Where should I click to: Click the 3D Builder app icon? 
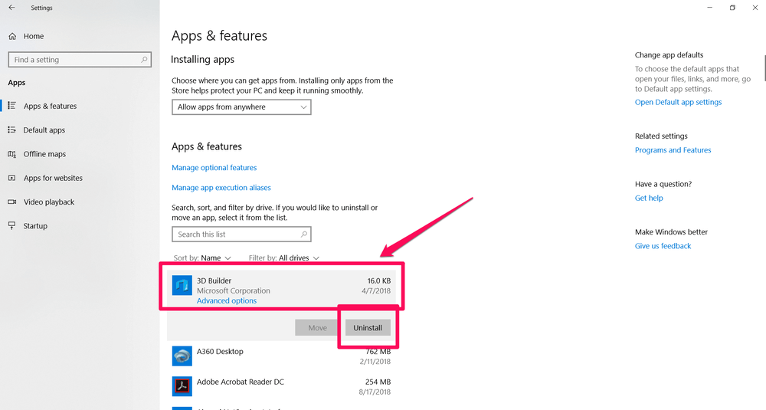pos(182,286)
